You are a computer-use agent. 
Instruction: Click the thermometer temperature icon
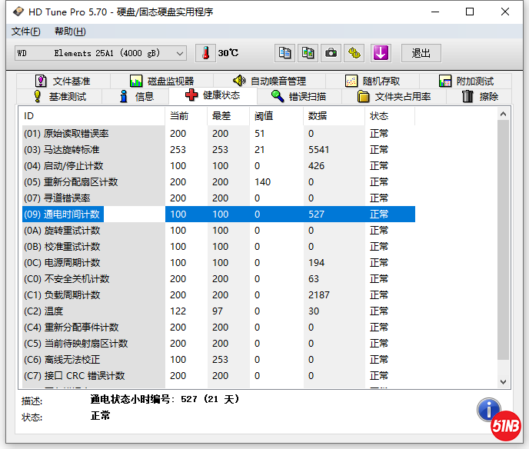coord(206,53)
